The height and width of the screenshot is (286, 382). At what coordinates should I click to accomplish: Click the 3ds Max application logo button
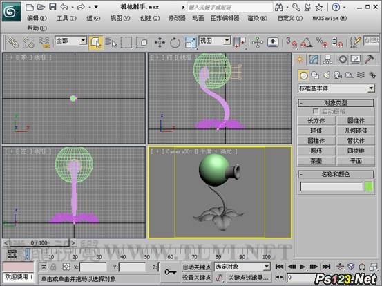[12, 11]
